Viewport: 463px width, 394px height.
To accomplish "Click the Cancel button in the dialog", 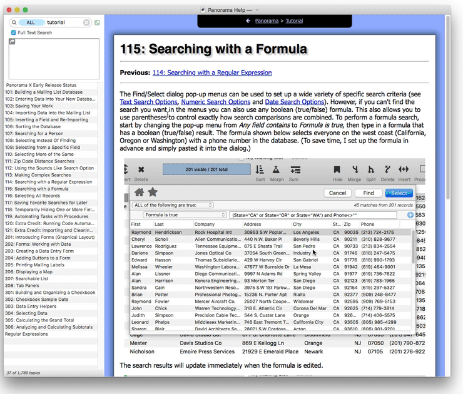I will click(x=337, y=193).
